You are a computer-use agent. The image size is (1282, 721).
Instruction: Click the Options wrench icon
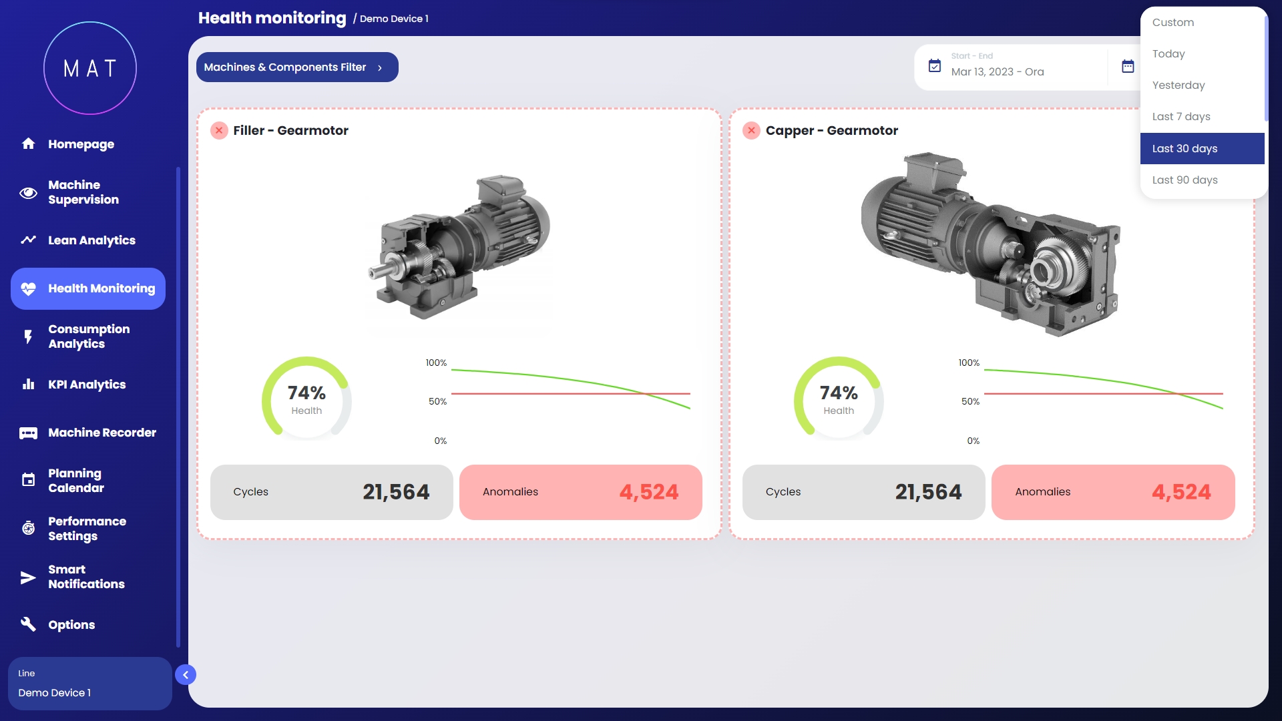tap(28, 624)
